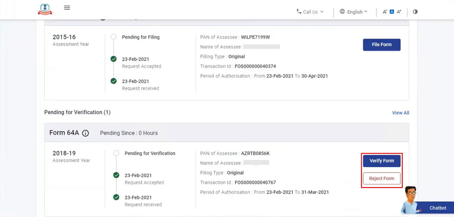Decrease text size using the A- icon

[385, 11]
